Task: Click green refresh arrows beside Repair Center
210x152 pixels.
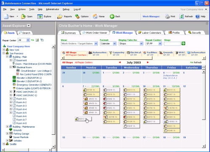Action: [33, 40]
